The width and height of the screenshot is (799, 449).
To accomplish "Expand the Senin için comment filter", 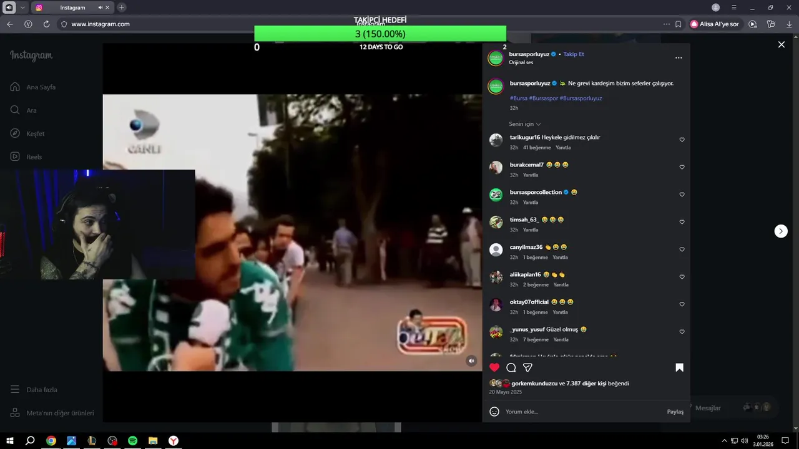I will pyautogui.click(x=525, y=124).
